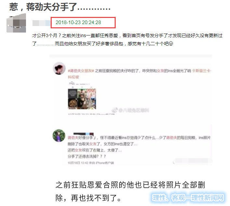Click the 理性新闻网 watermark

188,198
